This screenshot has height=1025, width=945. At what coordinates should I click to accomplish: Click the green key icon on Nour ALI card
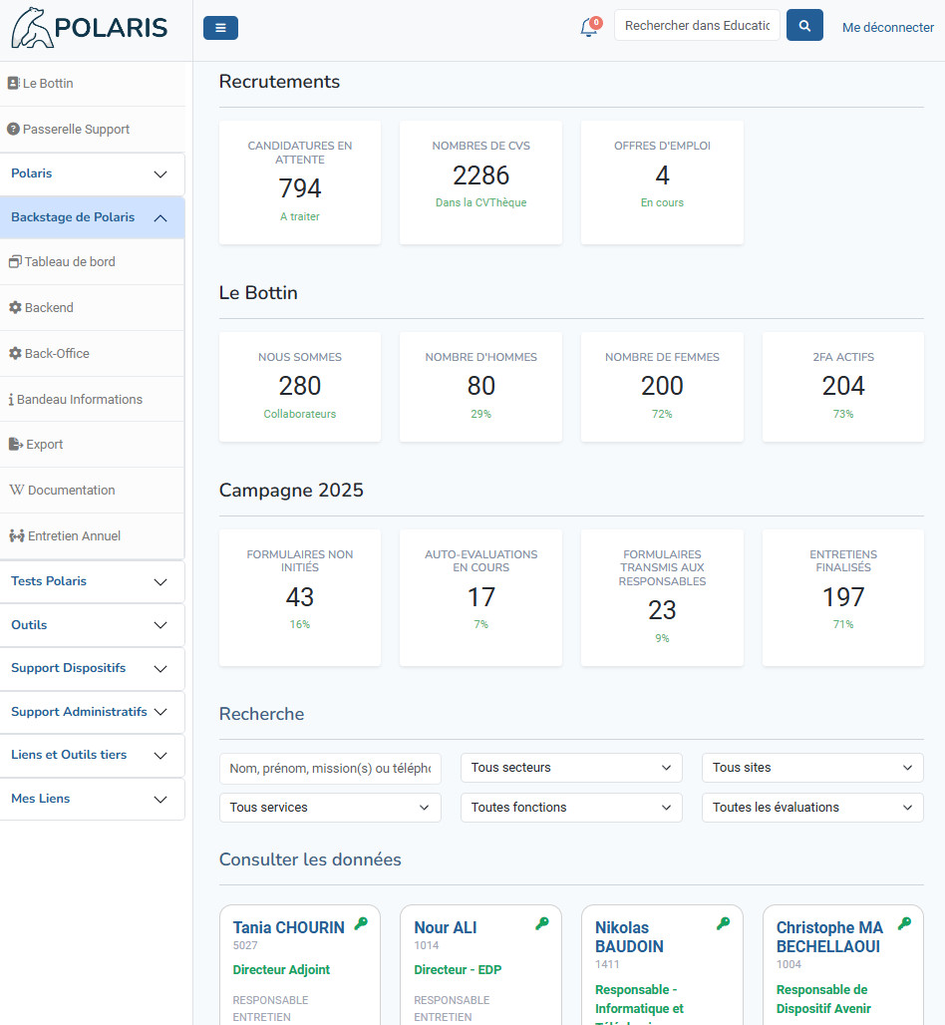pos(542,924)
